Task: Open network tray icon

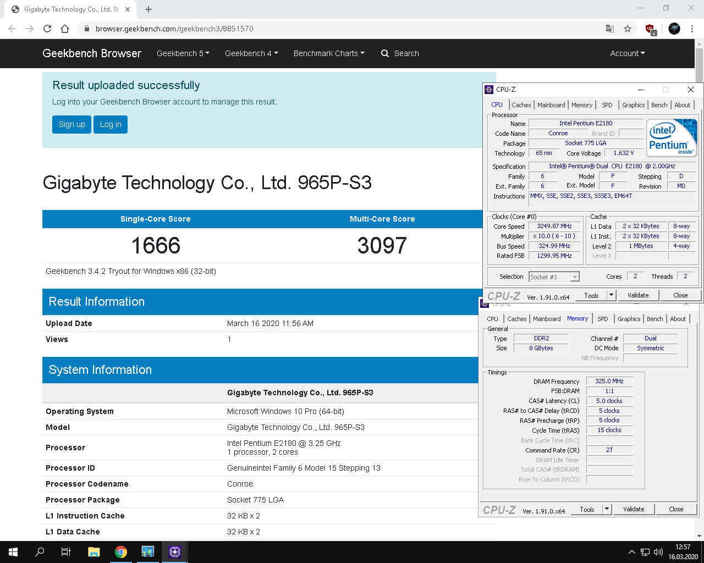Action: tap(645, 552)
